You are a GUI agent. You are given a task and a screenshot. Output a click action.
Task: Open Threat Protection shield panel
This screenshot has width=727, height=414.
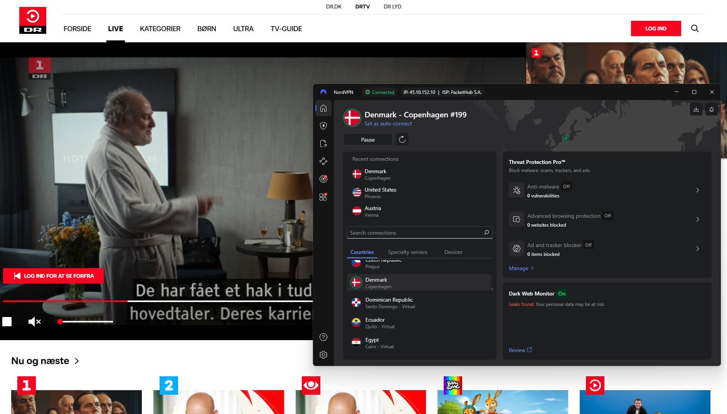323,126
